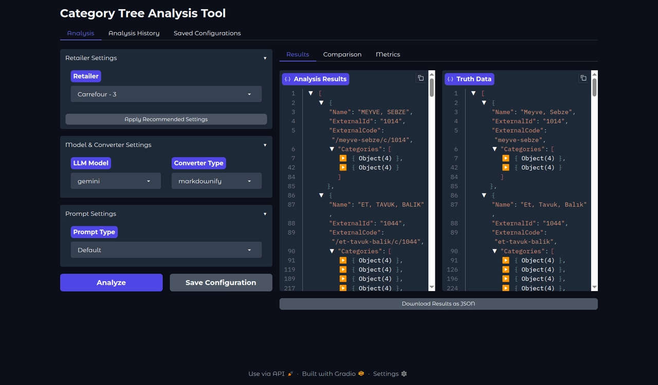Collapse the Retailer Settings section
This screenshot has width=658, height=385.
tap(265, 58)
